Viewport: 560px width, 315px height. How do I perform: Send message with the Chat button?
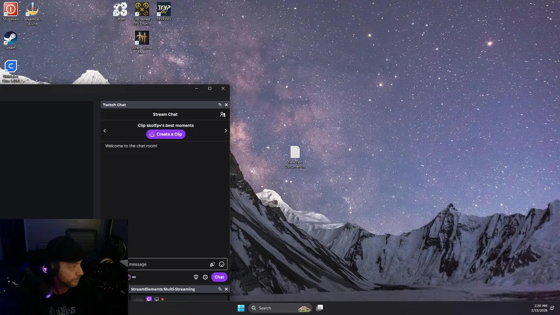pyautogui.click(x=219, y=277)
